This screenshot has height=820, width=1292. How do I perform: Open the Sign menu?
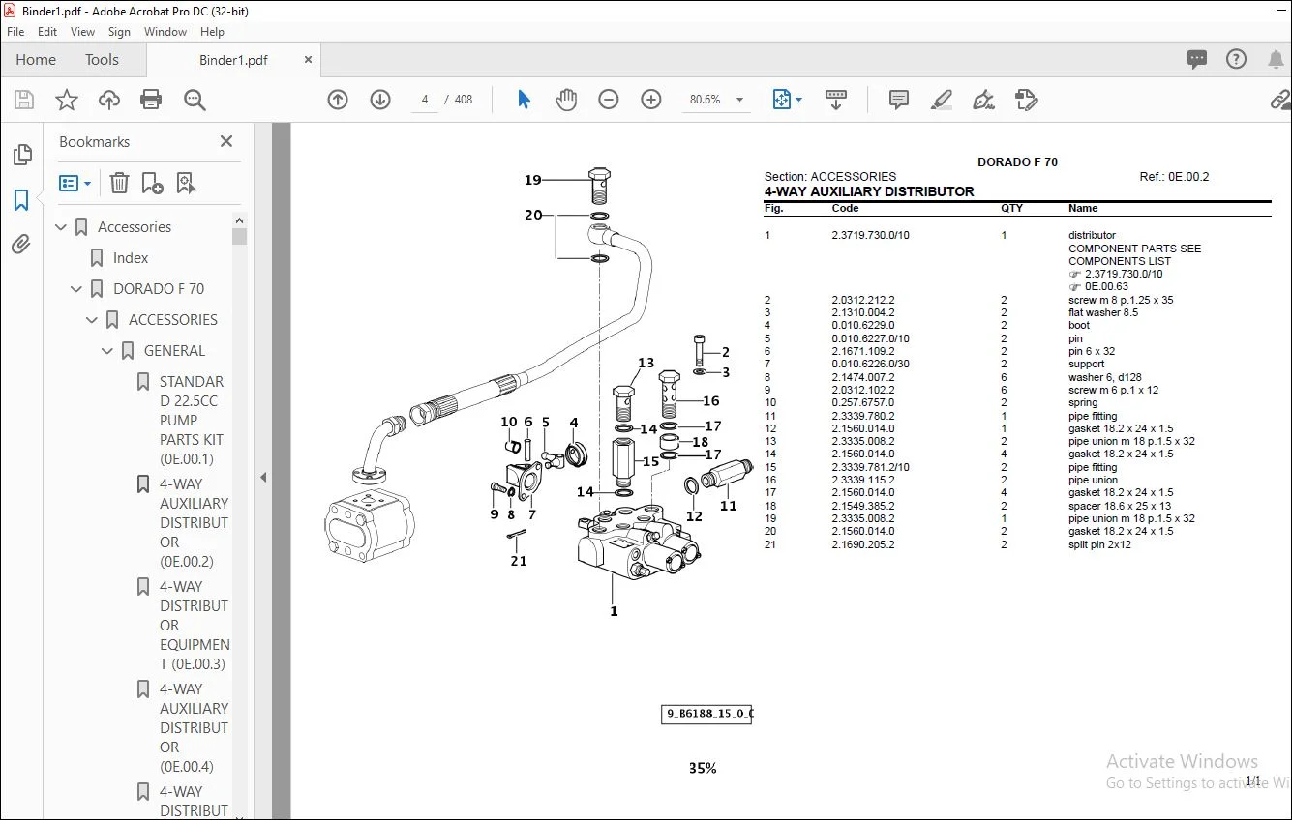point(119,32)
